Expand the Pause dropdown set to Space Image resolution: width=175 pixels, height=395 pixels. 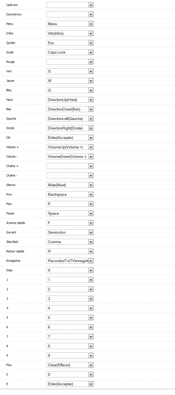coord(70,213)
